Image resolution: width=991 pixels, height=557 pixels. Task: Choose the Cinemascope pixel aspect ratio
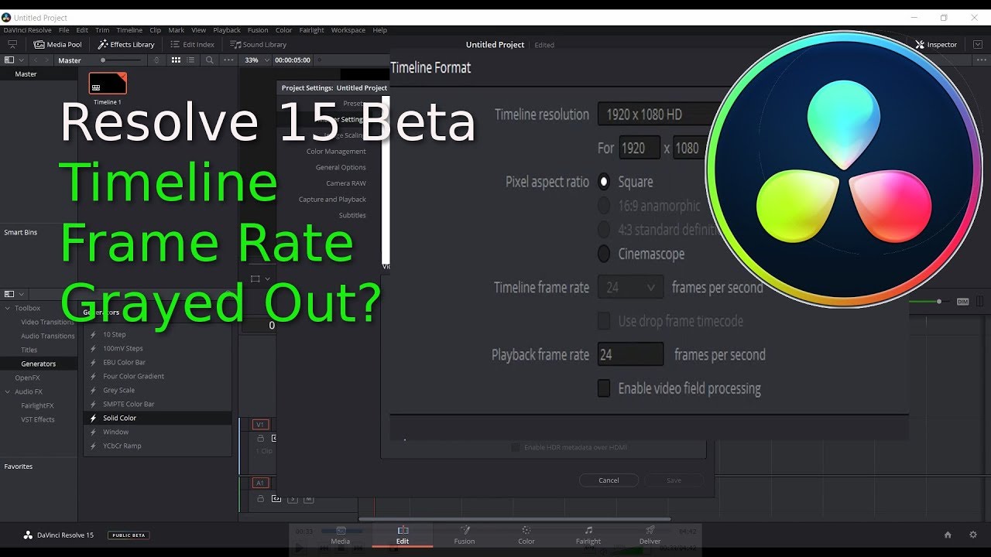point(605,254)
